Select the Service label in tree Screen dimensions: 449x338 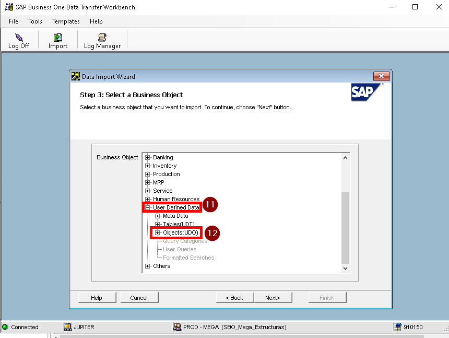tap(163, 191)
